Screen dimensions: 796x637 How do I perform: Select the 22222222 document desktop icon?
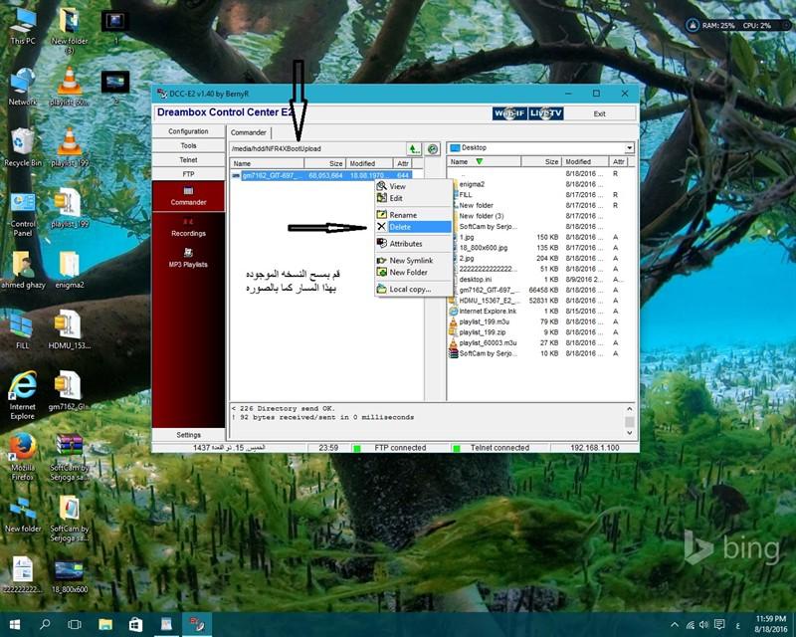click(x=23, y=575)
